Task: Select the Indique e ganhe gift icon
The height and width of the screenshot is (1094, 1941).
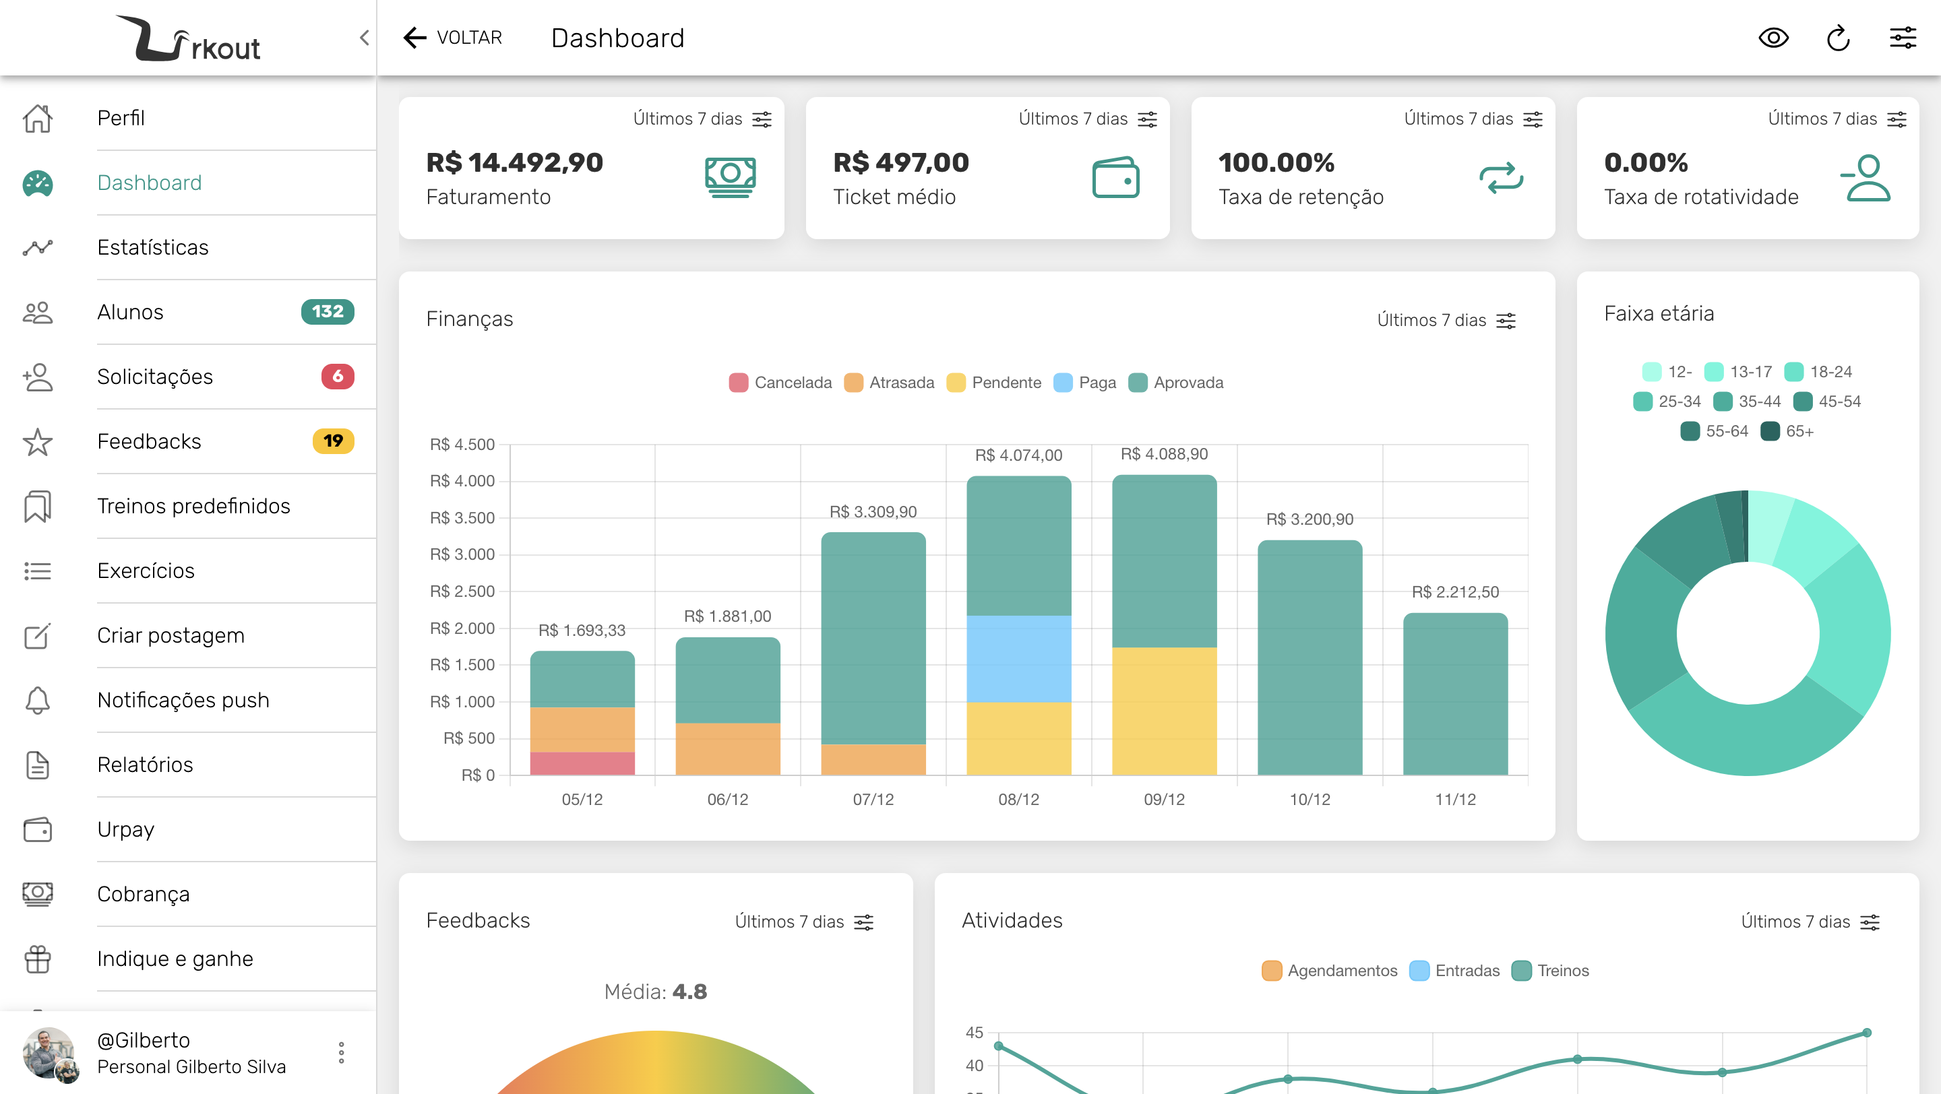Action: (x=38, y=958)
